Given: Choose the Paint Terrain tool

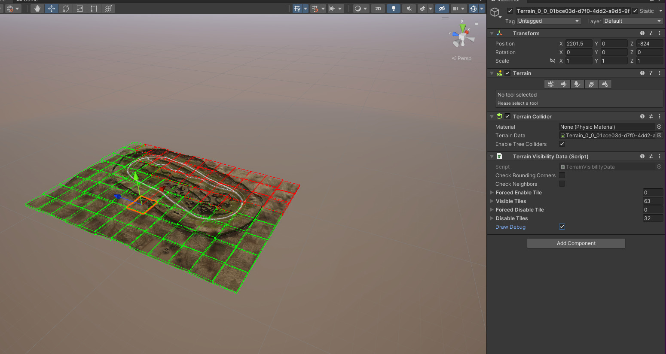Looking at the screenshot, I should point(564,85).
